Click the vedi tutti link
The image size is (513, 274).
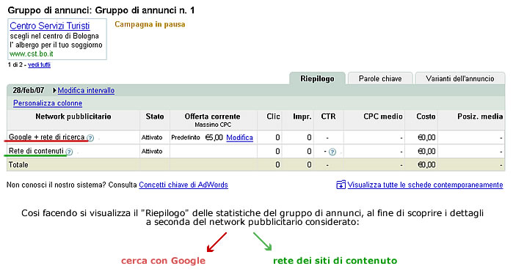[x=39, y=64]
